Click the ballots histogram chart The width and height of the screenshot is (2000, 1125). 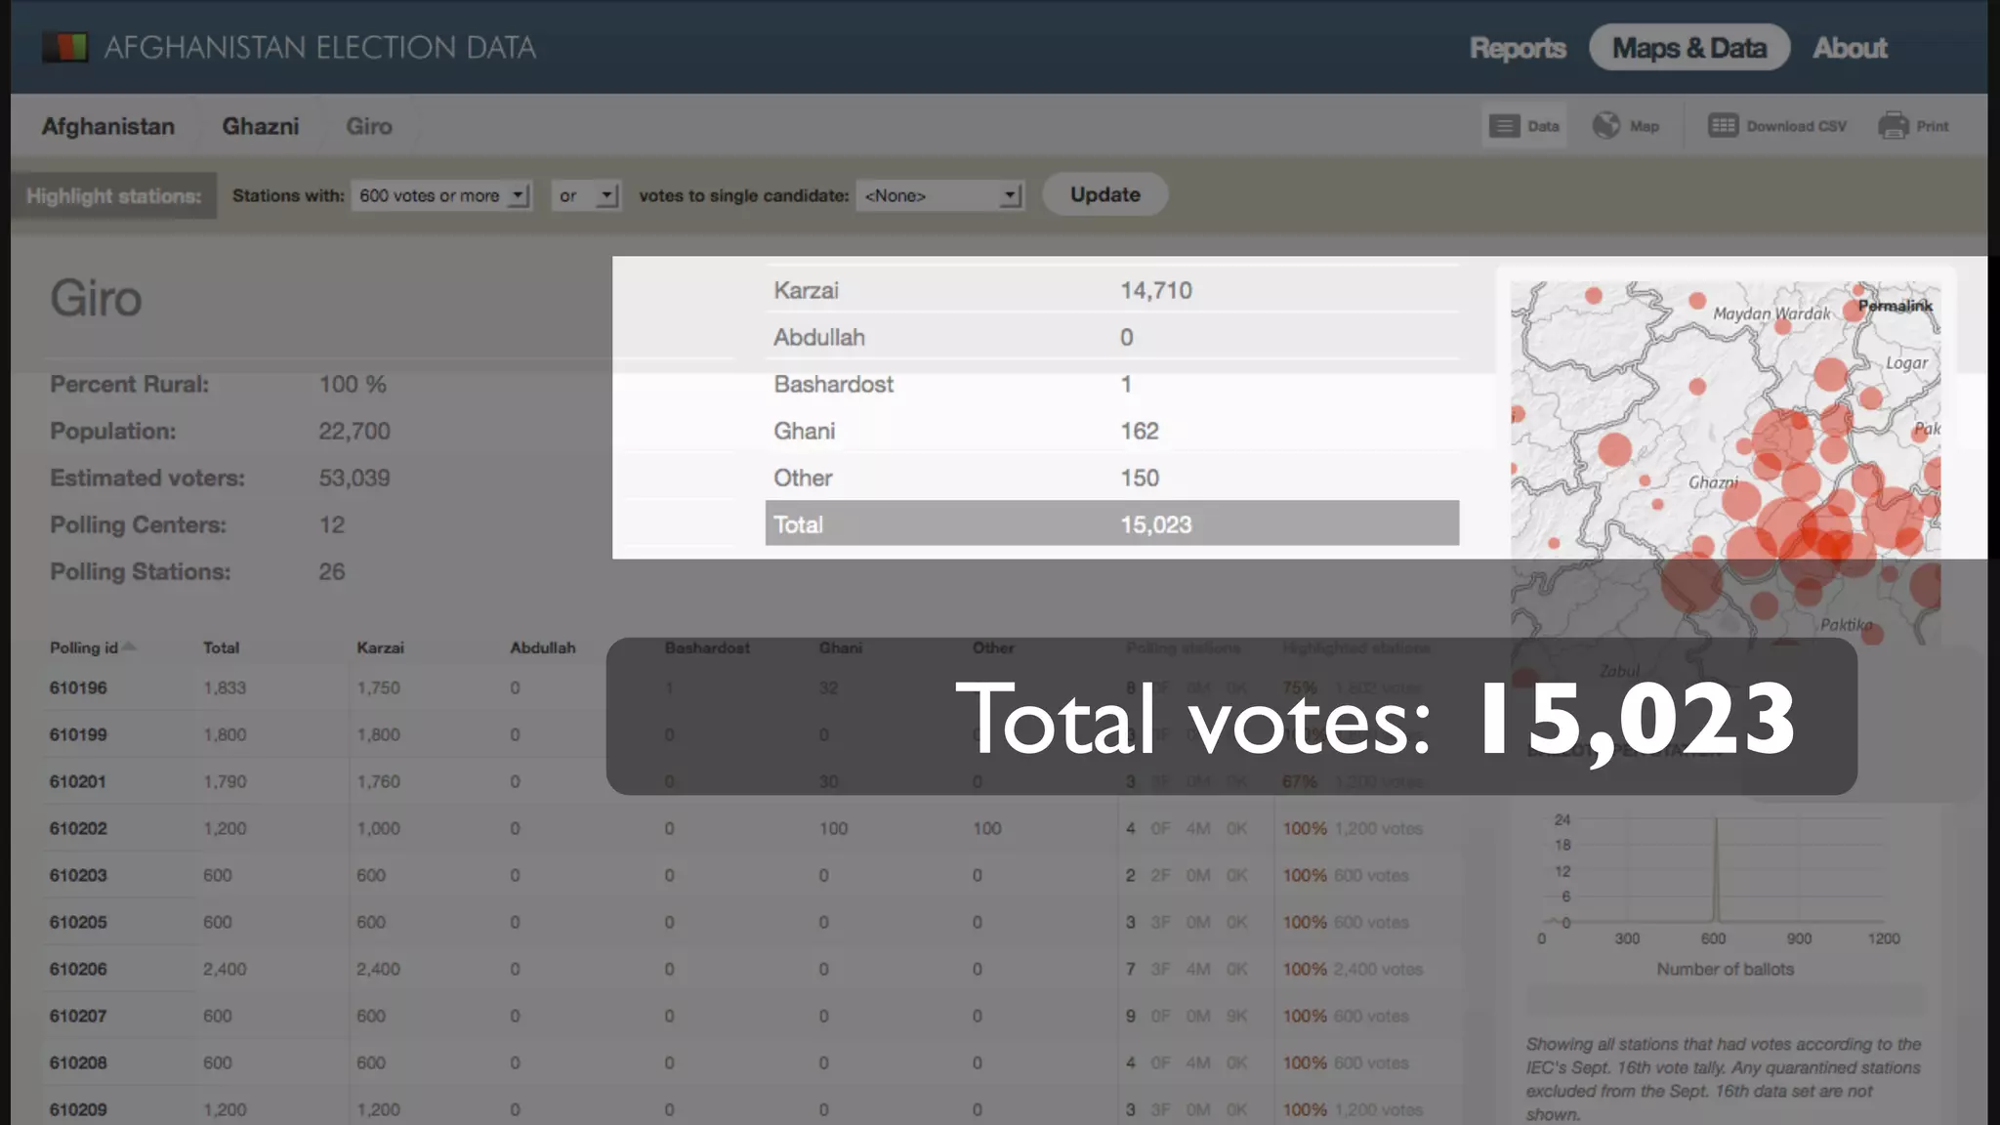[x=1716, y=871]
